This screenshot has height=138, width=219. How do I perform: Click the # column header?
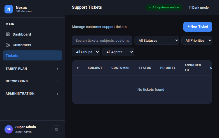(77, 68)
